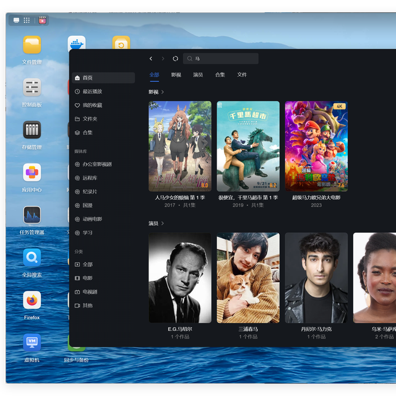The width and height of the screenshot is (396, 396).
Task: Filter by 电视剧 category in sidebar
Action: point(90,292)
